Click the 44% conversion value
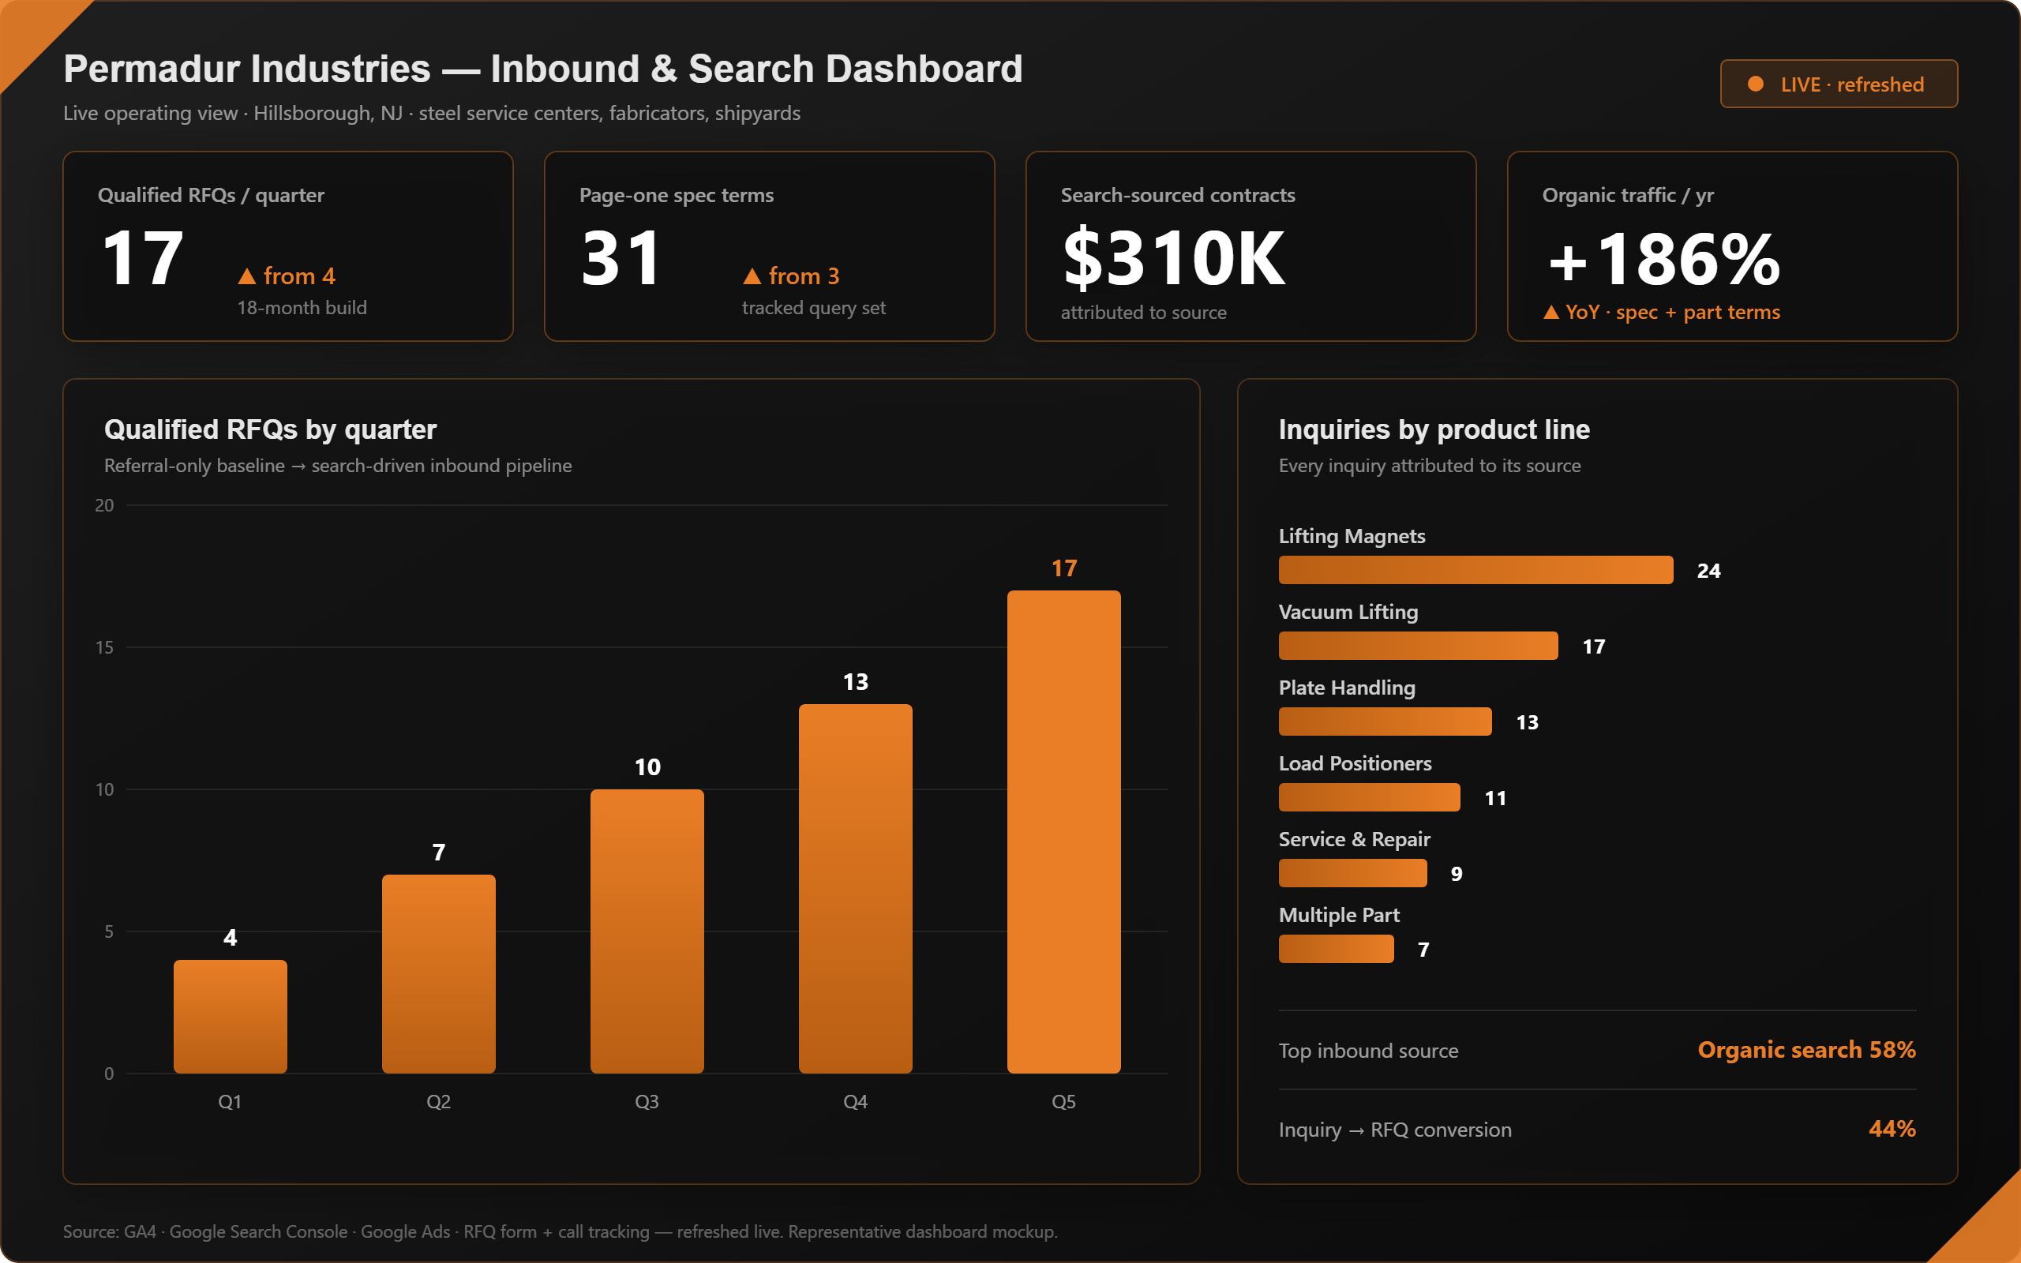The image size is (2021, 1263). point(1892,1129)
